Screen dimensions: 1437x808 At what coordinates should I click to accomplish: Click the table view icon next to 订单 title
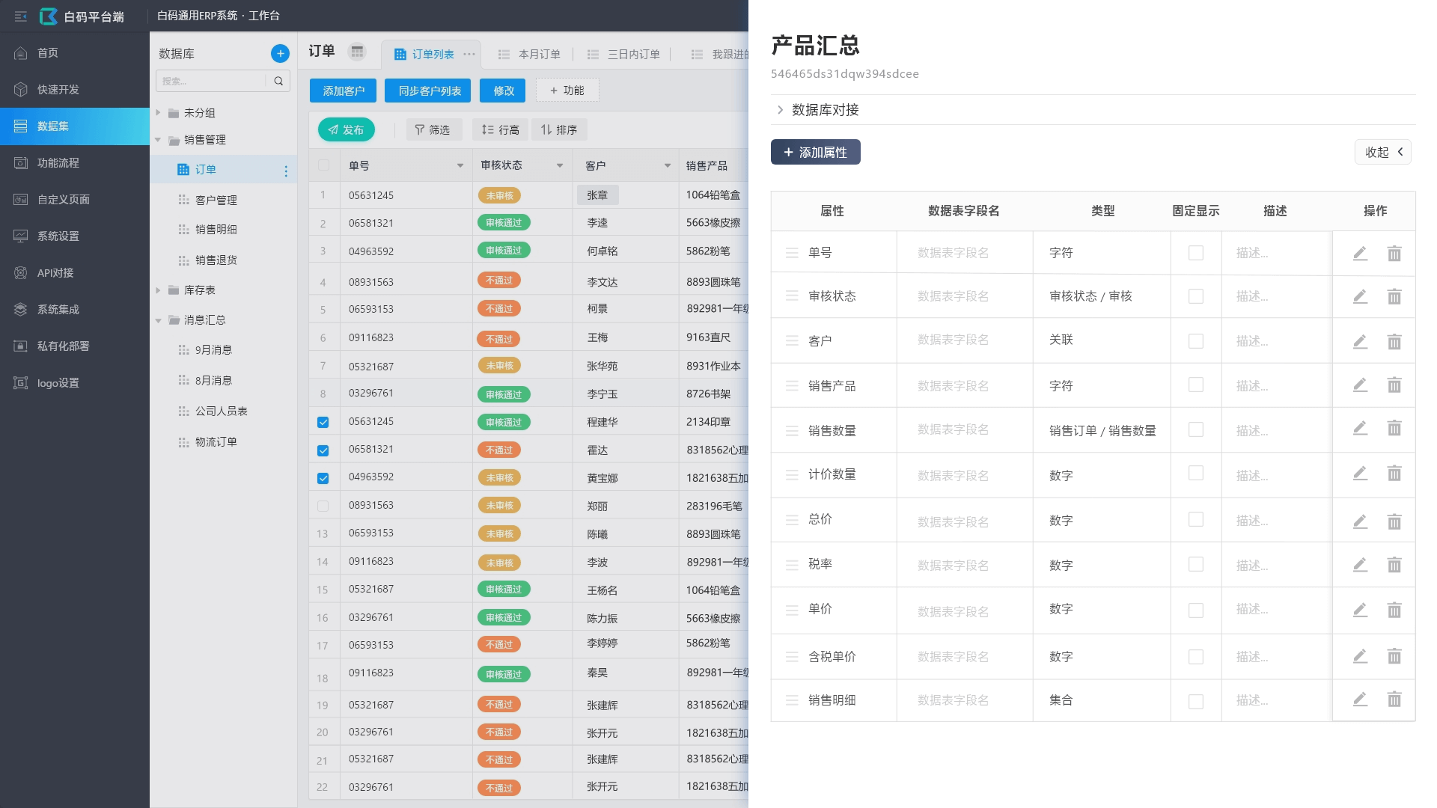coord(357,52)
